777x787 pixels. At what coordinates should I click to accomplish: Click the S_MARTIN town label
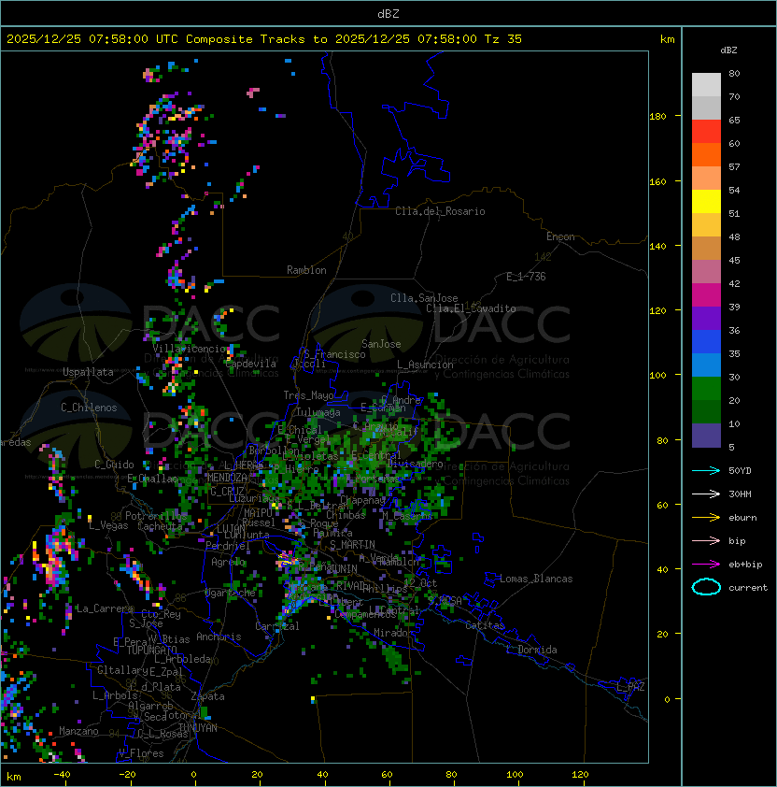click(352, 544)
